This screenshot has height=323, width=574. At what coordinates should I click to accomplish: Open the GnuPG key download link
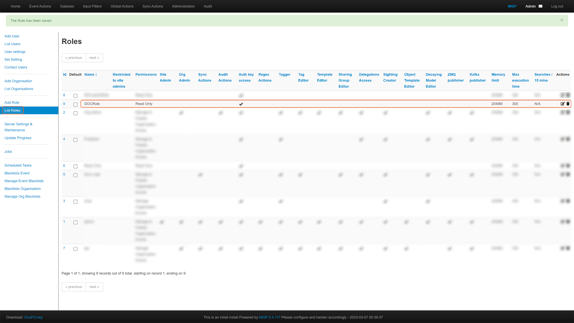coord(33,317)
